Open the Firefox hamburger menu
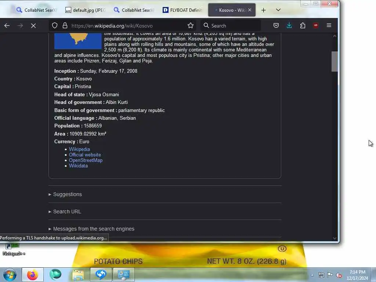The height and width of the screenshot is (282, 376). (329, 25)
